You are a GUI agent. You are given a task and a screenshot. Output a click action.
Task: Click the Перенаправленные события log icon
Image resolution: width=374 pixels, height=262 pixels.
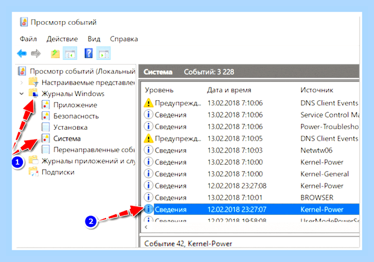coord(45,150)
